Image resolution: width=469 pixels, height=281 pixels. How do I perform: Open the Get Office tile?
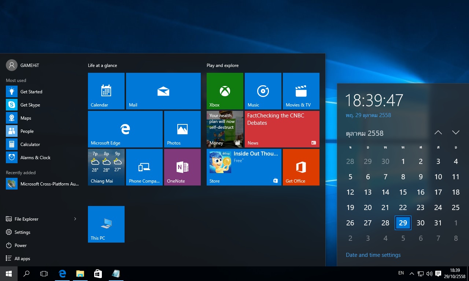pyautogui.click(x=301, y=167)
